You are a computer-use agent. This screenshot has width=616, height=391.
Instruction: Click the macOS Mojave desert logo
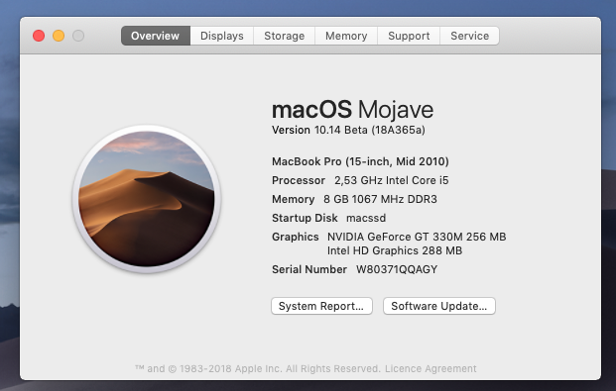[147, 199]
